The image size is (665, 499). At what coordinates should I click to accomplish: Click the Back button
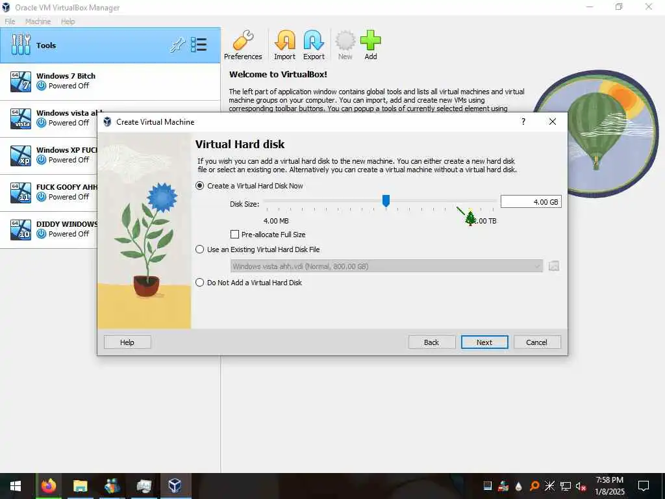click(x=432, y=342)
